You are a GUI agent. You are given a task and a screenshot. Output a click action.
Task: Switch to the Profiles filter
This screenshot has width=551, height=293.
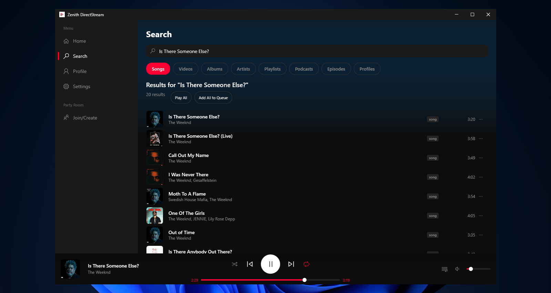367,69
